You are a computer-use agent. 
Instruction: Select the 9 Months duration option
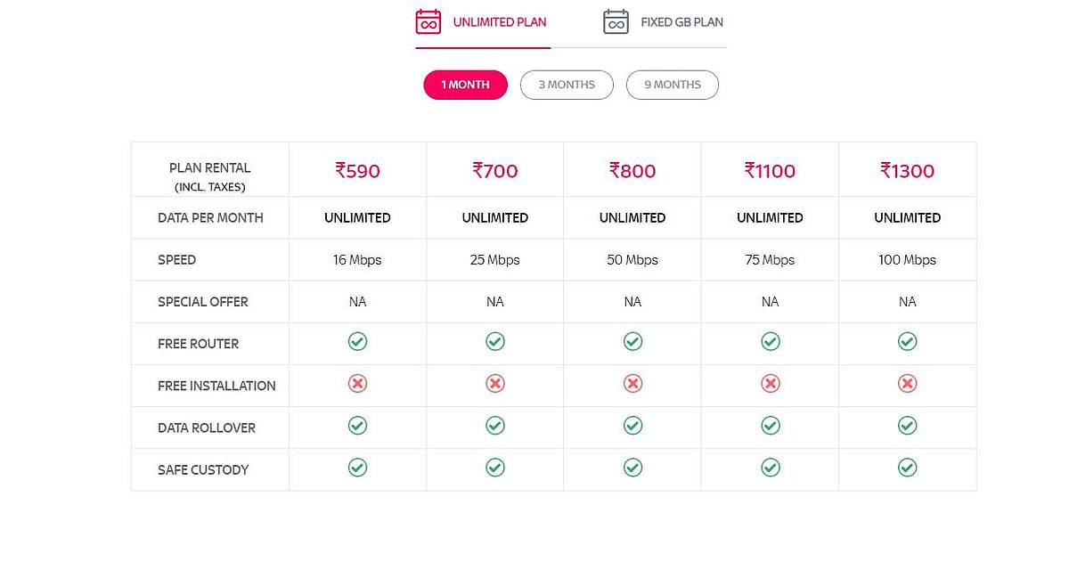pos(673,85)
